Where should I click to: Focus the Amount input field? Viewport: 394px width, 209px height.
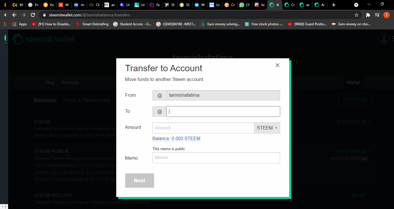click(x=203, y=128)
